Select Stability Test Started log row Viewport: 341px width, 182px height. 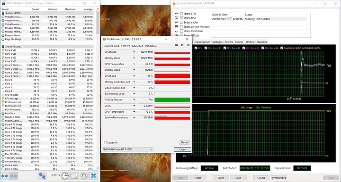[x=259, y=19]
